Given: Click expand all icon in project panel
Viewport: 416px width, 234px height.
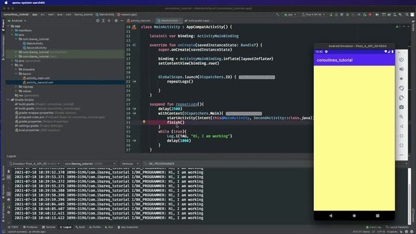Looking at the screenshot, I should click(x=103, y=20).
